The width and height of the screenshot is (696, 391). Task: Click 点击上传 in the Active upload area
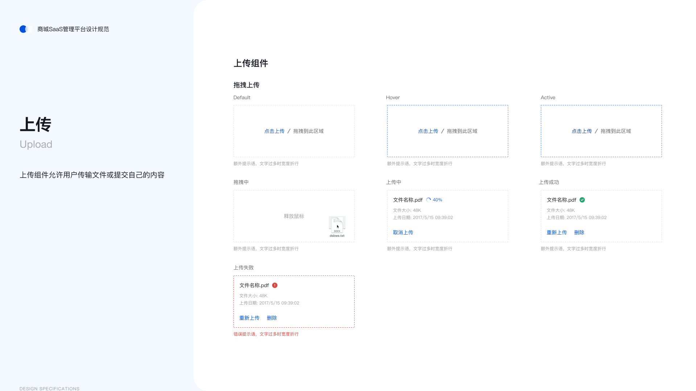(582, 131)
